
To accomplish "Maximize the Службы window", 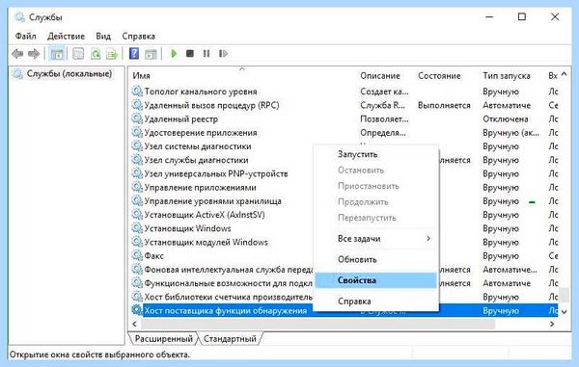I will 522,17.
